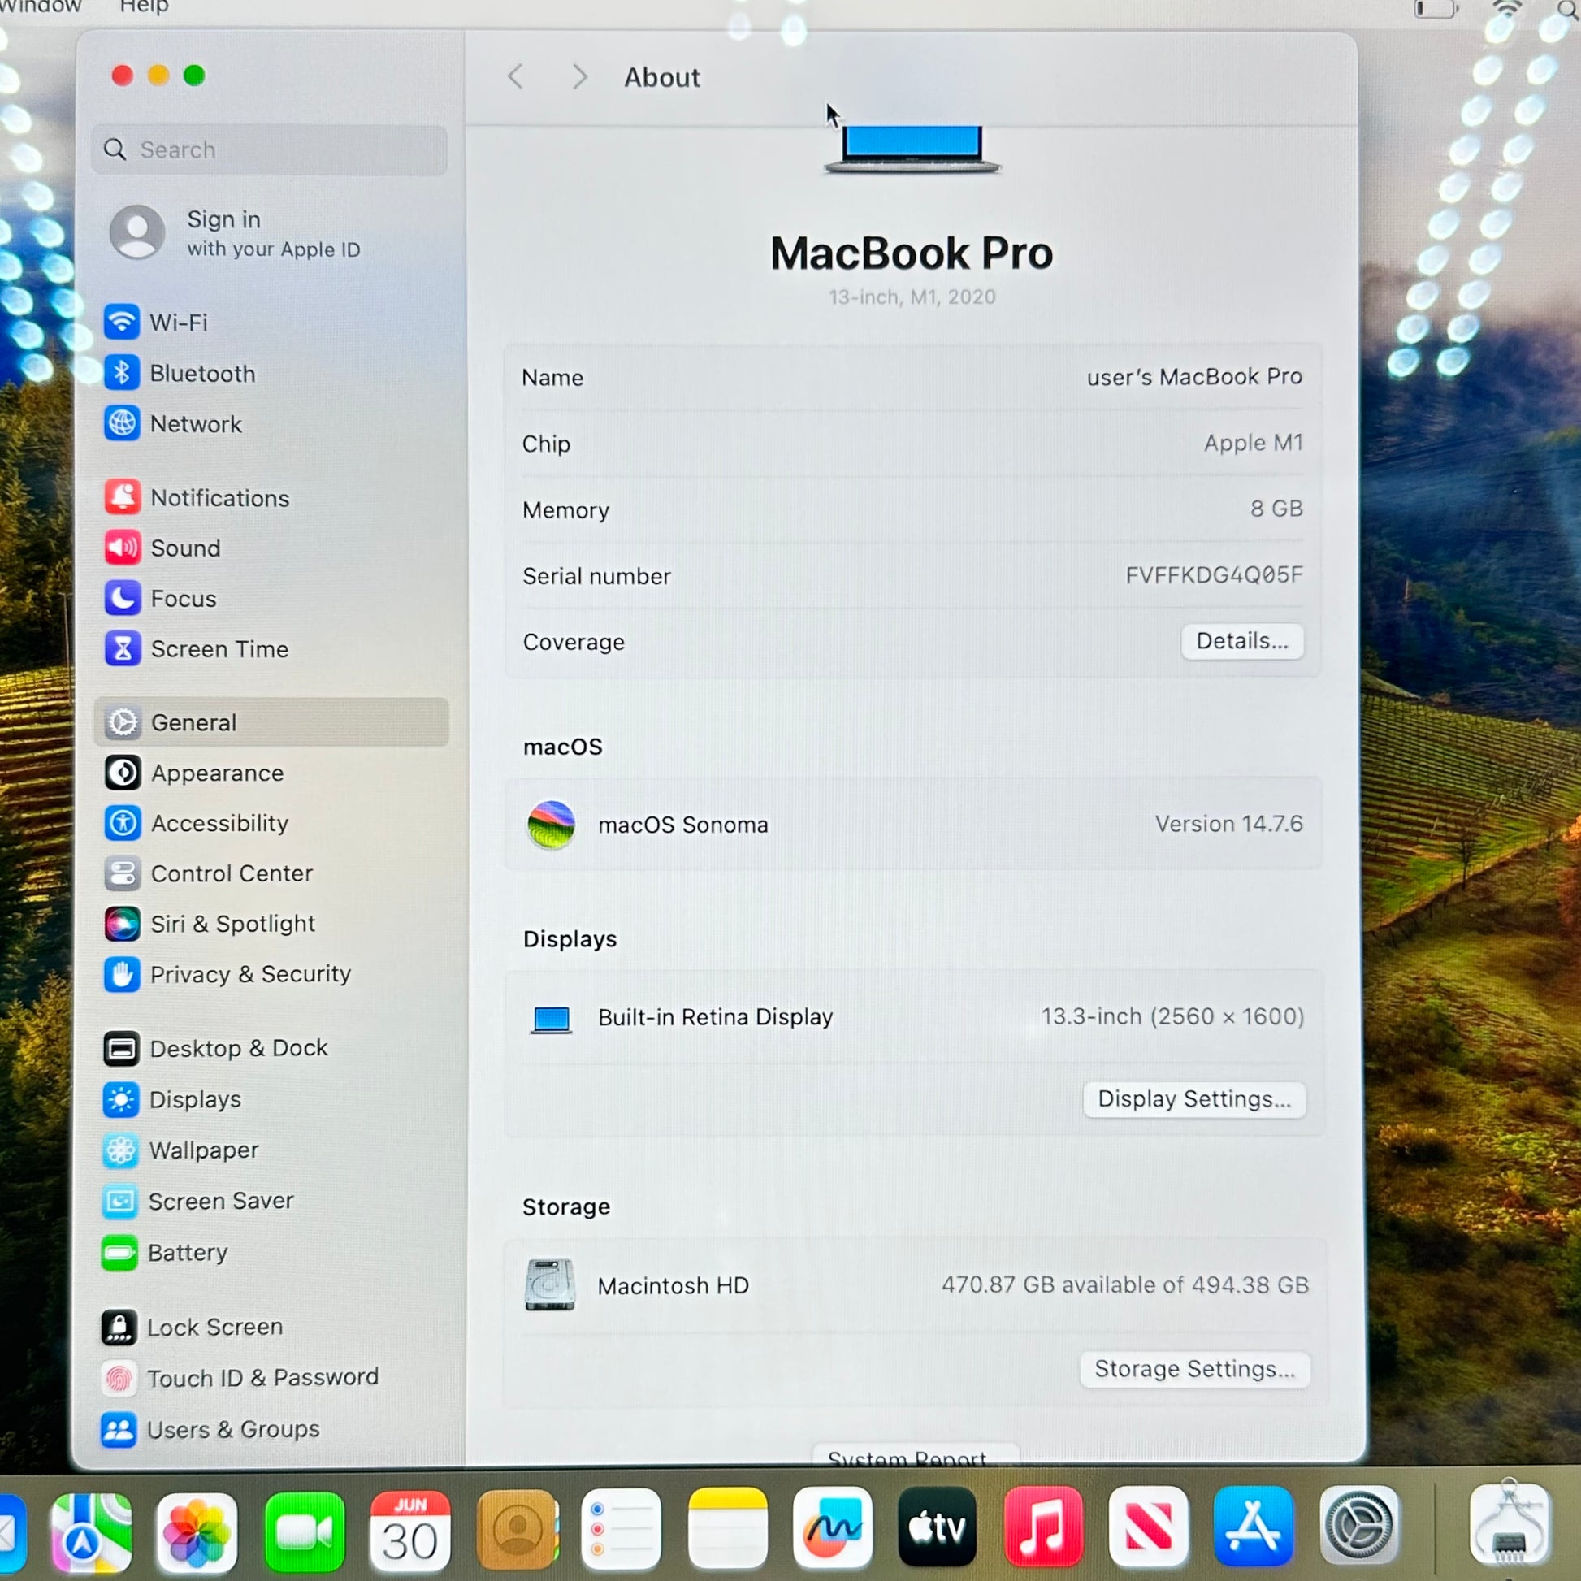Screen dimensions: 1581x1581
Task: Open Network settings in sidebar
Action: (174, 424)
